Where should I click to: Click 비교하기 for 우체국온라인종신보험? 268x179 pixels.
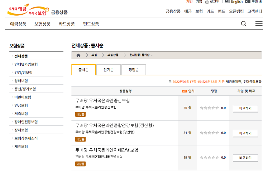point(245,108)
